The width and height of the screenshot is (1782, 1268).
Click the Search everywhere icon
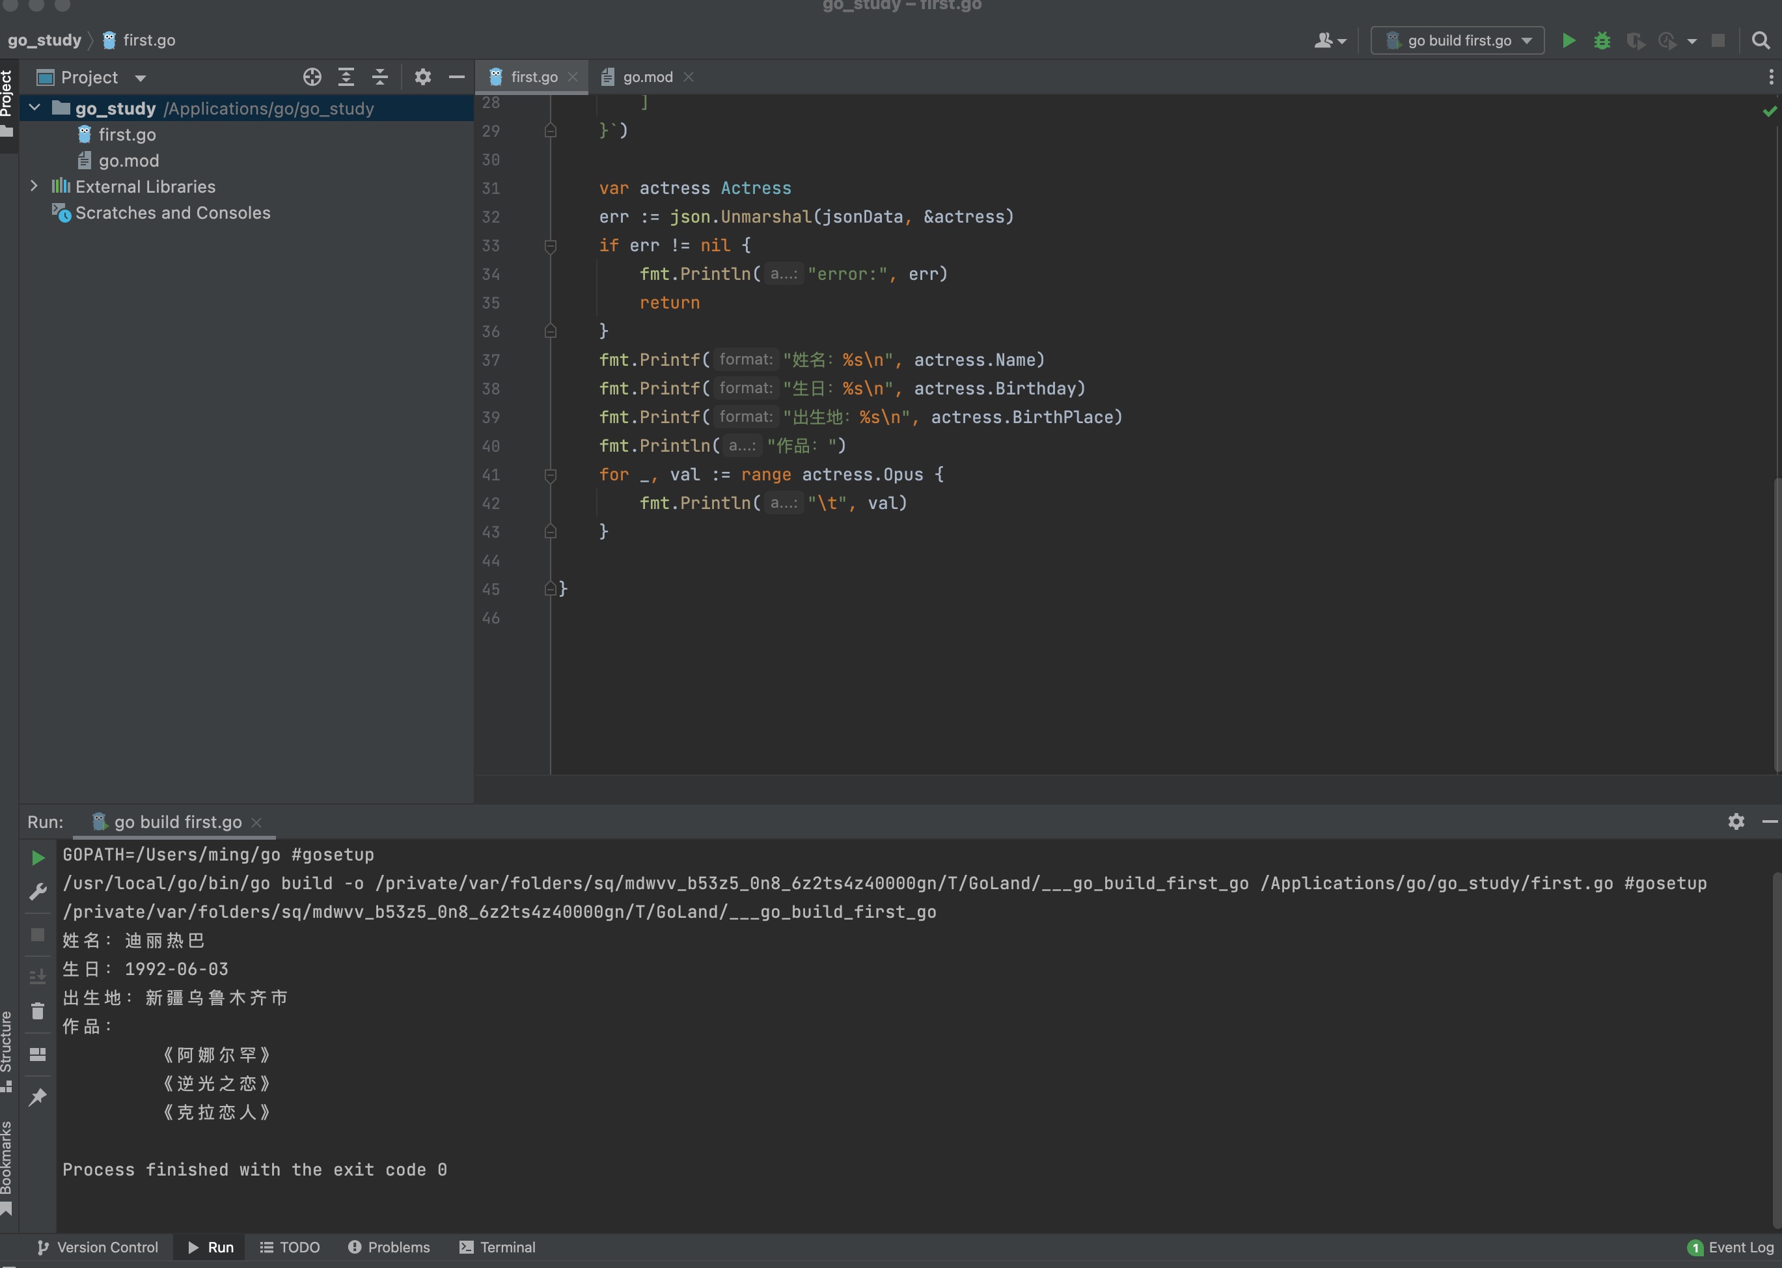pyautogui.click(x=1760, y=40)
